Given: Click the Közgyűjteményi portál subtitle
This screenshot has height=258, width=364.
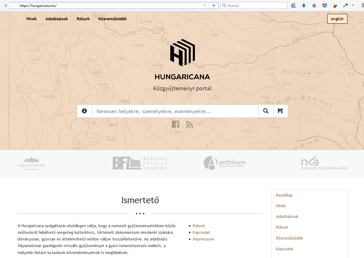Looking at the screenshot, I should [182, 89].
